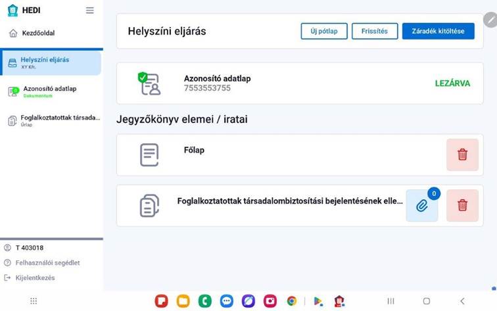This screenshot has width=497, height=311.
Task: Delete the Foglalkoztatottak társadalombiztosítási row
Action: tap(462, 205)
